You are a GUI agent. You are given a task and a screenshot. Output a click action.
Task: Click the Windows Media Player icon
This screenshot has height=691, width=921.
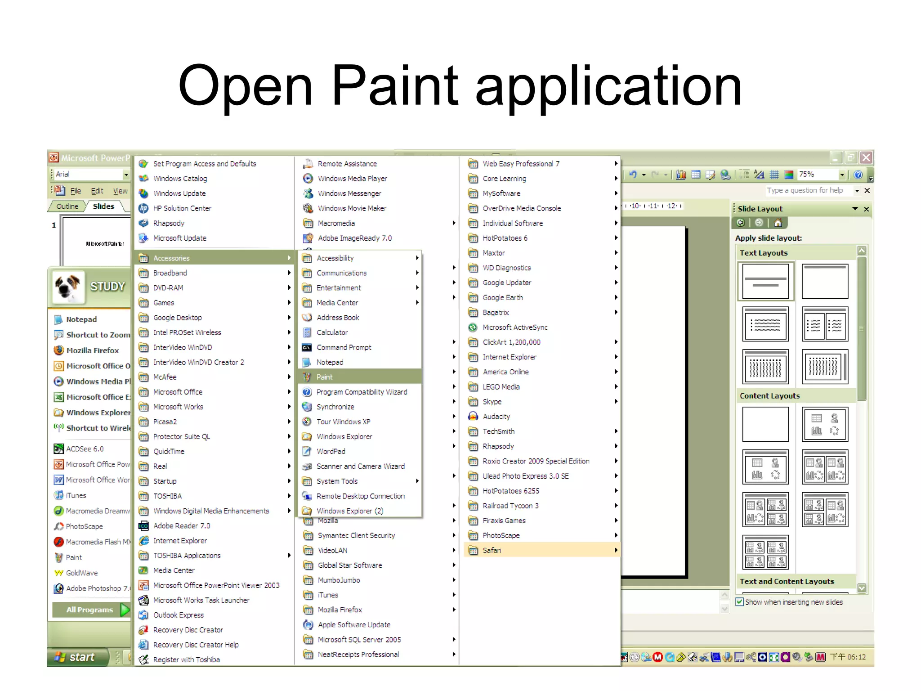[308, 179]
